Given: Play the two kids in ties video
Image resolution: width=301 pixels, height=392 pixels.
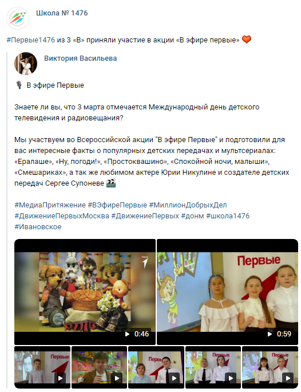Looking at the screenshot, I should [x=213, y=367].
